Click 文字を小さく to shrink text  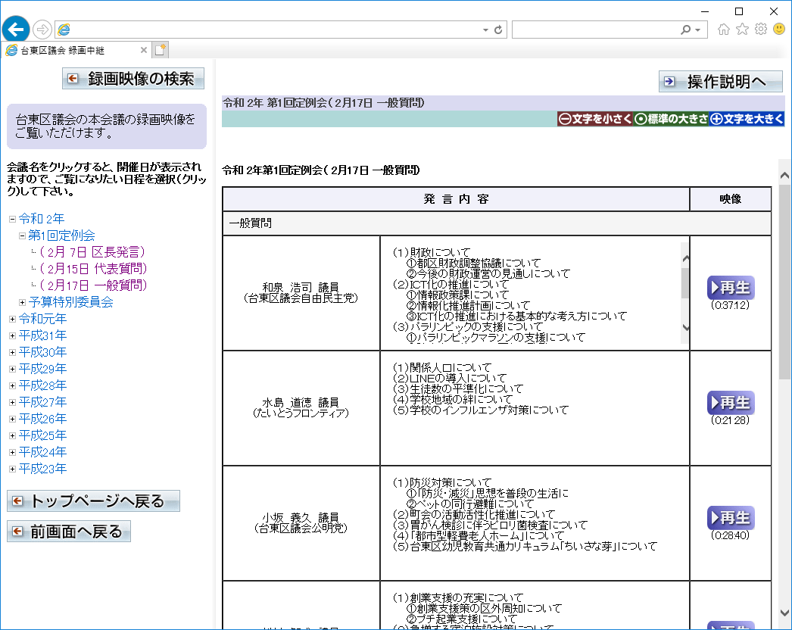tap(595, 119)
